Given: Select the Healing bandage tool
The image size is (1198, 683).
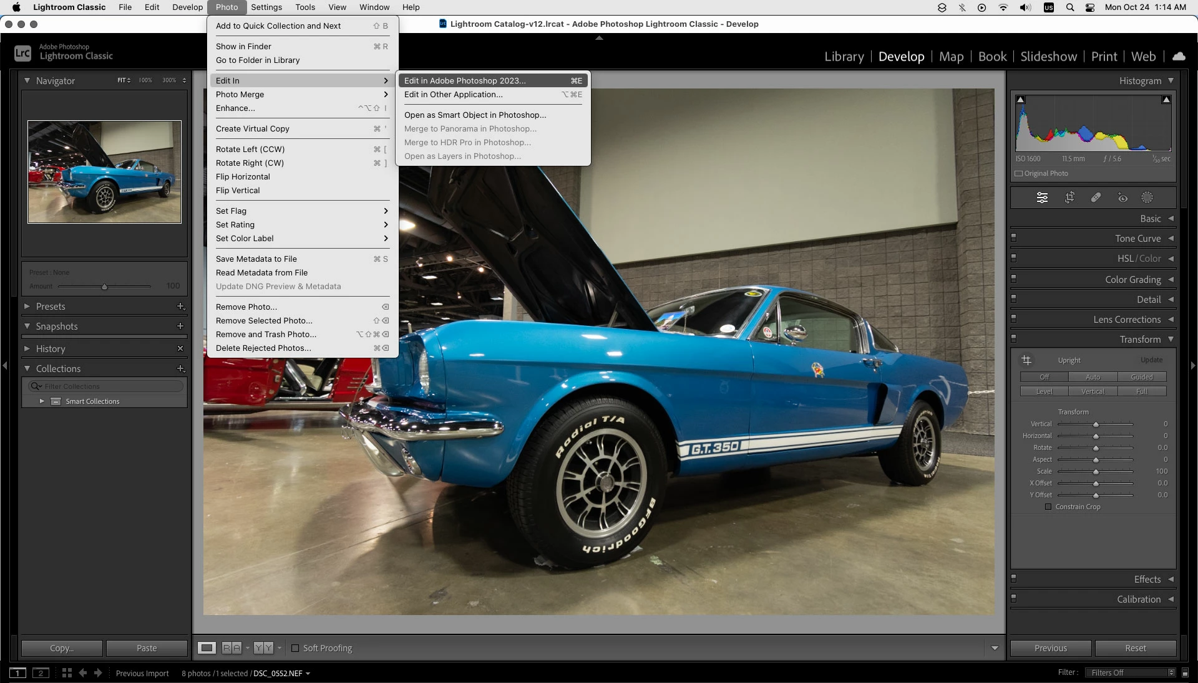Looking at the screenshot, I should click(x=1096, y=198).
